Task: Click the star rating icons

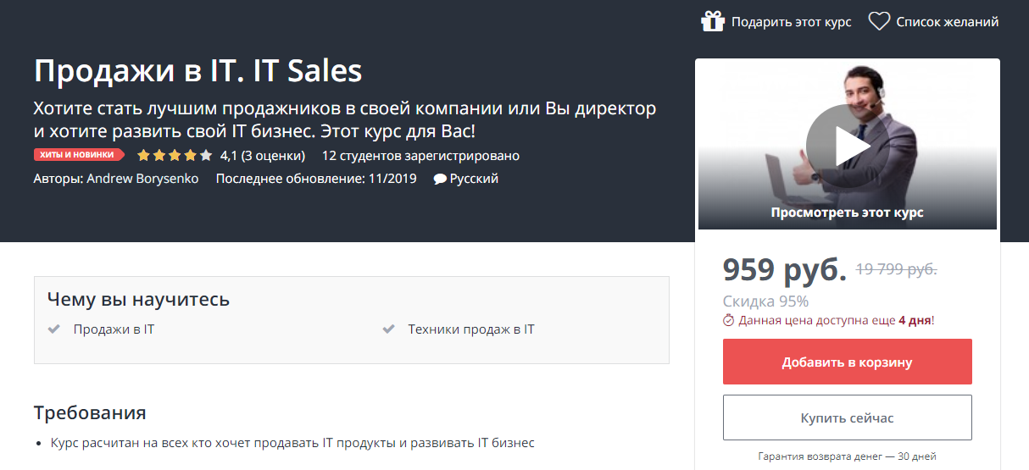Action: click(174, 156)
